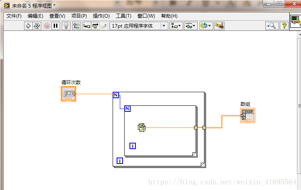The image size is (301, 190).
Task: Click the inner loop N count terminal
Action: pos(127,109)
